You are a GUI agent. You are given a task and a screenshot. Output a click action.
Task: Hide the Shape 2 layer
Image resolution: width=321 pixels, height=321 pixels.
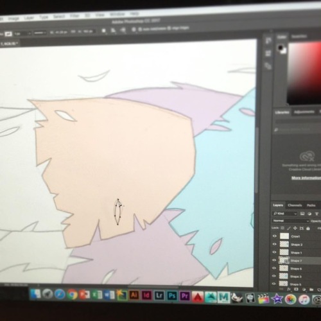click(275, 244)
